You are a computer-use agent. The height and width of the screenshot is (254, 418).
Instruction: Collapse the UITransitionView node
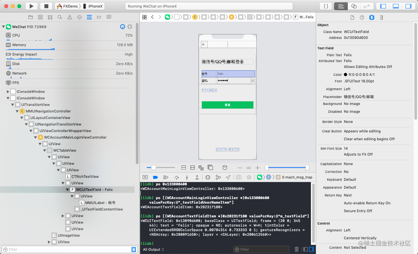click(x=12, y=105)
